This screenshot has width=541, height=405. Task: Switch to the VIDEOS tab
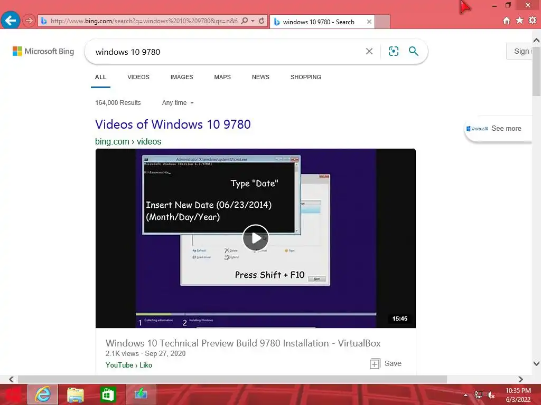coord(138,77)
